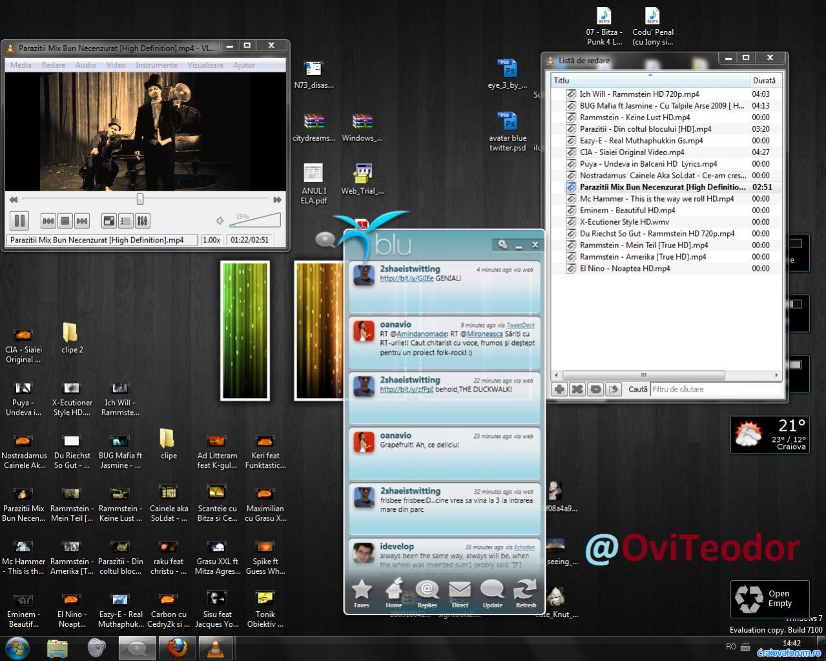Select the 'Tonik Obiektiv' video on desktop

coord(265,609)
